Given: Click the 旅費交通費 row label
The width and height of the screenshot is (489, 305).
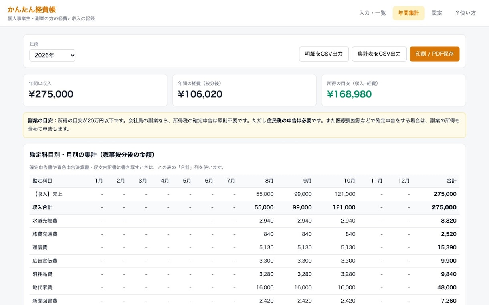Looking at the screenshot, I should click(45, 234).
